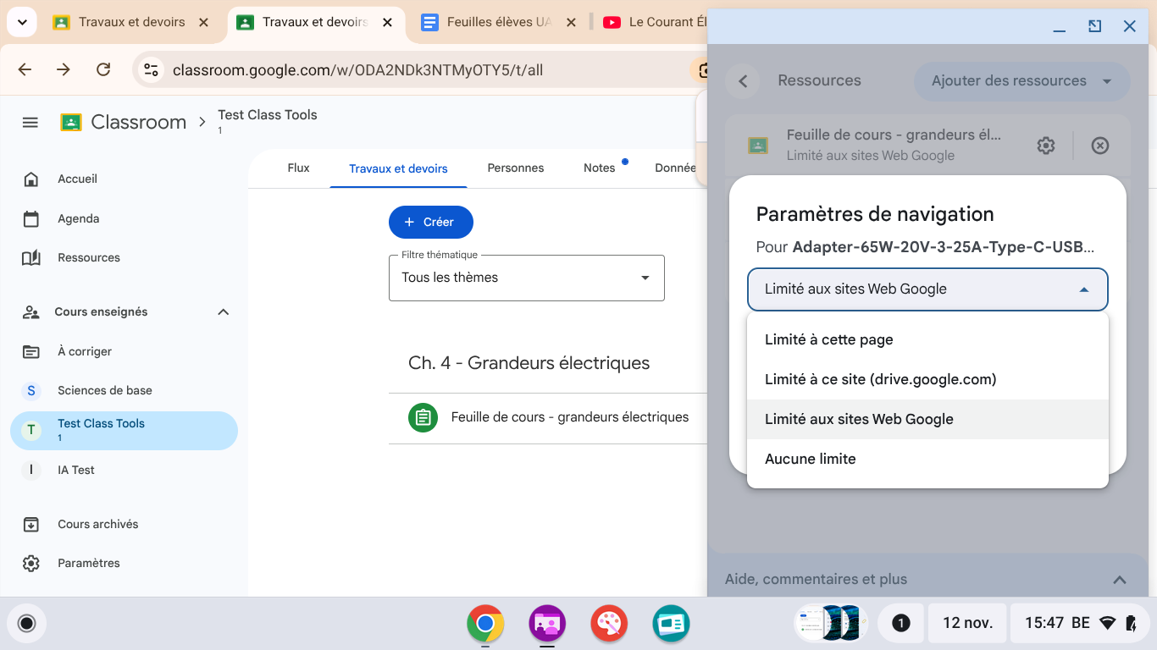The image size is (1157, 650).
Task: Click the settings gear for Feuille de cours resource
Action: click(x=1046, y=146)
